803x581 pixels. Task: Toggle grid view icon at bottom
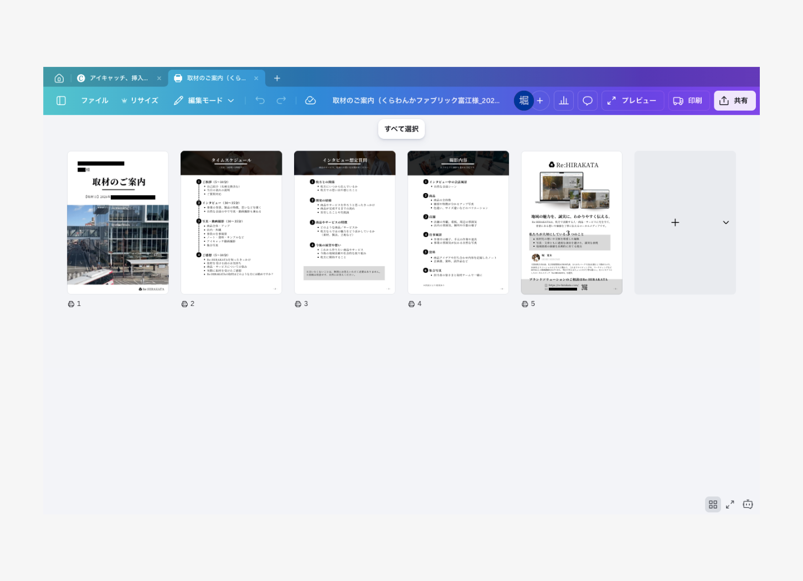pos(713,505)
